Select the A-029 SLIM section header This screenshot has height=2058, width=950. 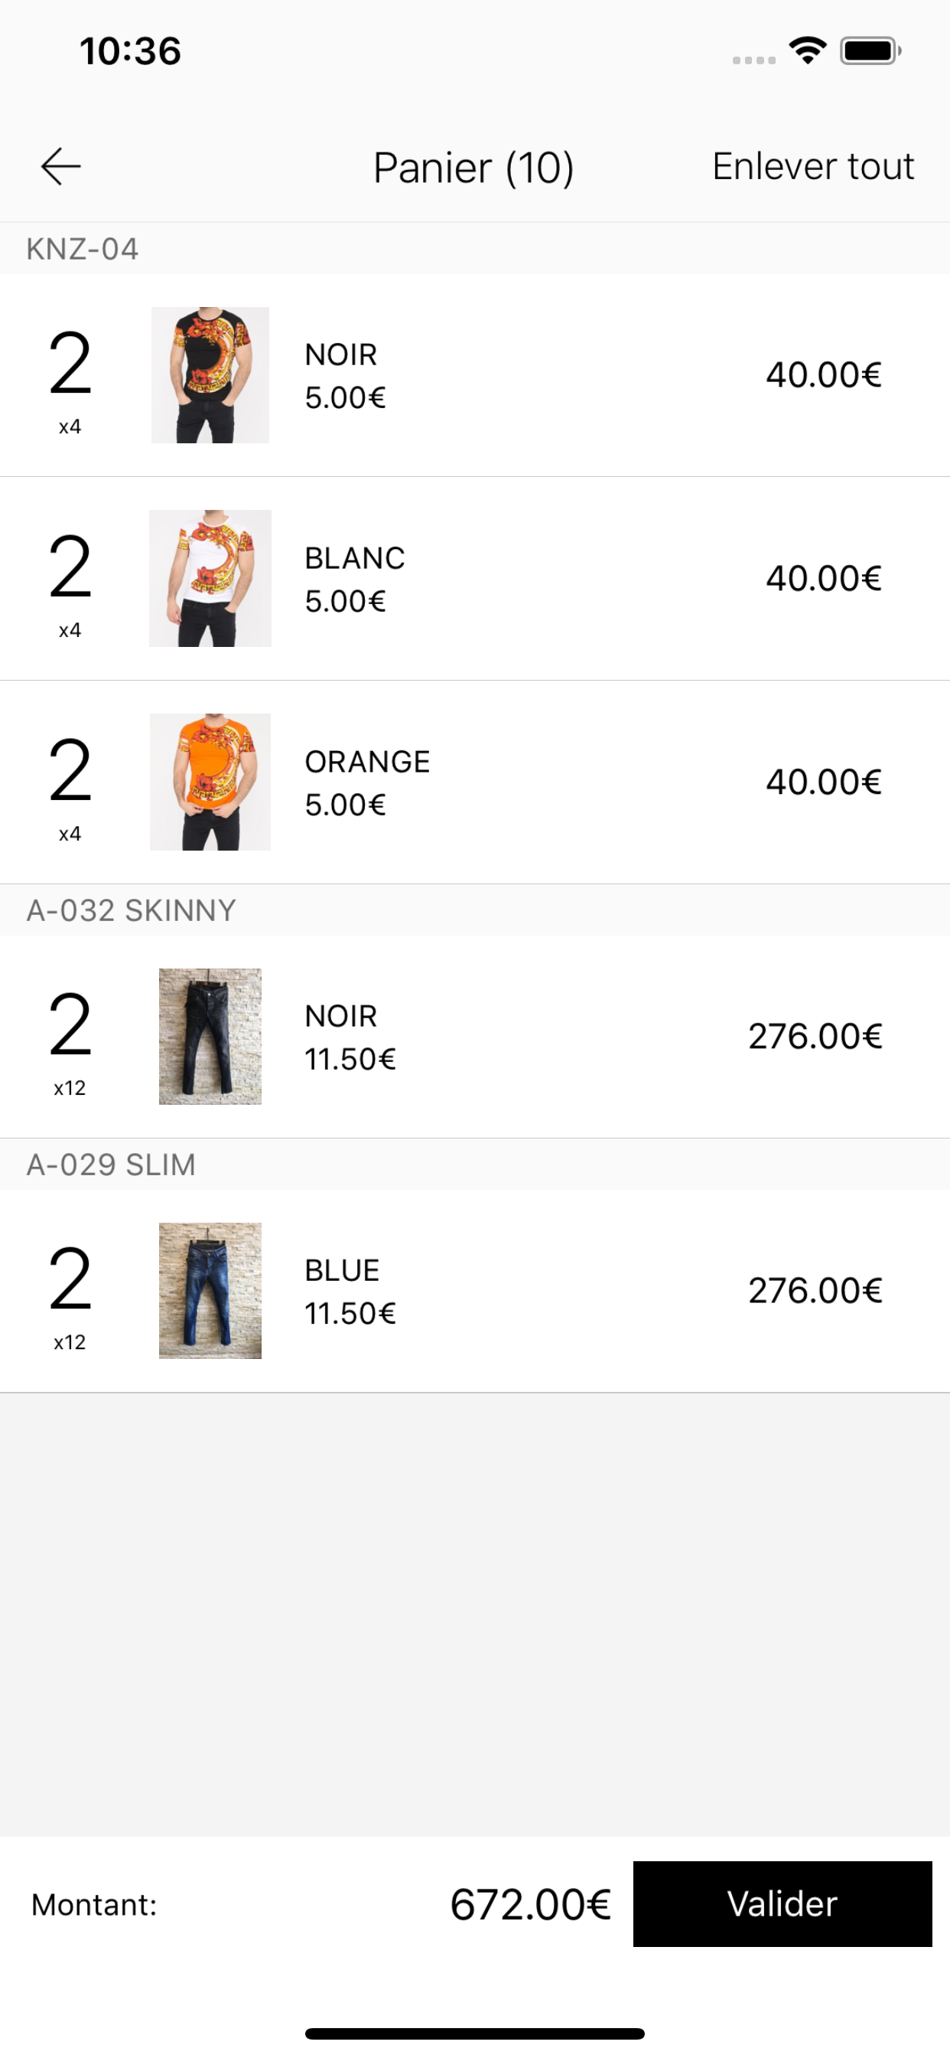pos(475,1164)
